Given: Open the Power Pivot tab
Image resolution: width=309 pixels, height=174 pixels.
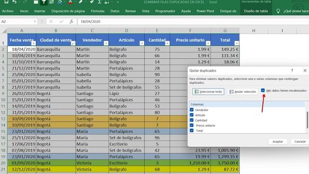Looking at the screenshot, I should [x=205, y=11].
